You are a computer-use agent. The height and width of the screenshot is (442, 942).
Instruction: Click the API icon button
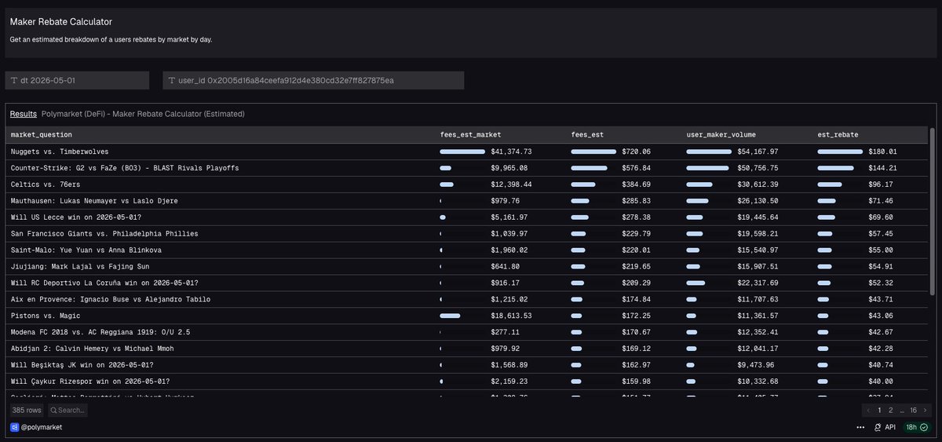[x=885, y=427]
